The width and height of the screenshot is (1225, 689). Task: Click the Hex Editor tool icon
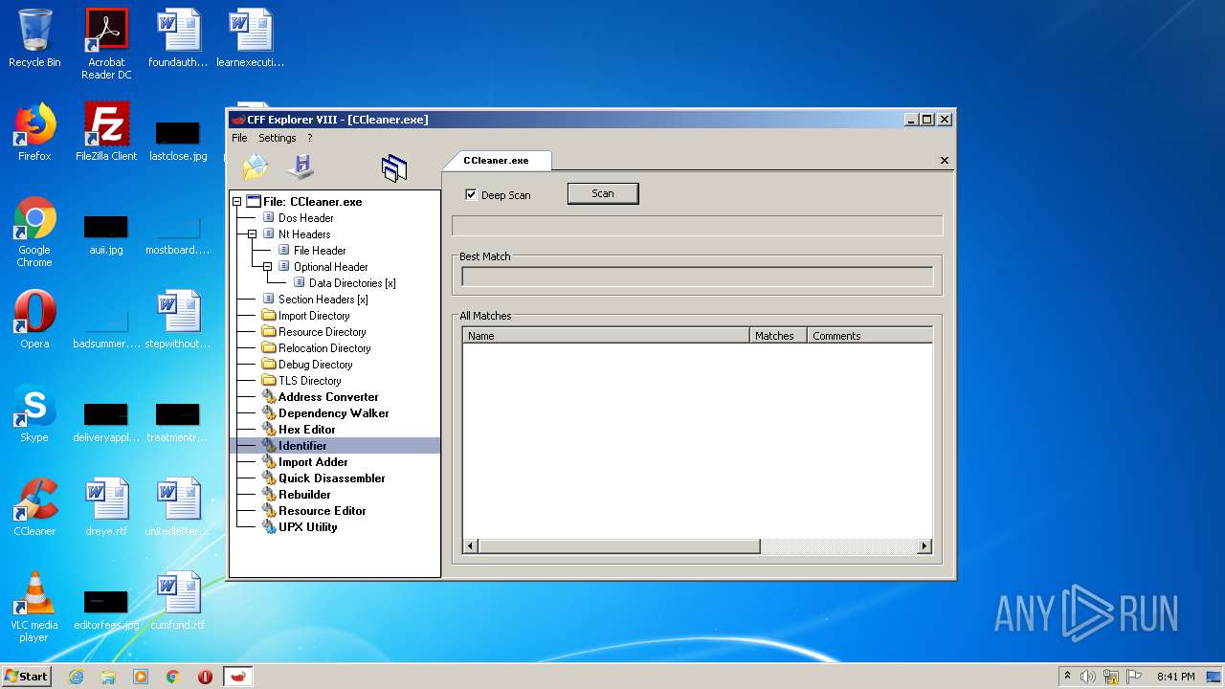tap(269, 430)
